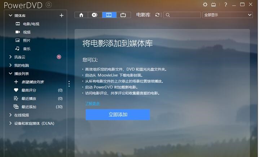Click the TV mode icon

point(214,4)
